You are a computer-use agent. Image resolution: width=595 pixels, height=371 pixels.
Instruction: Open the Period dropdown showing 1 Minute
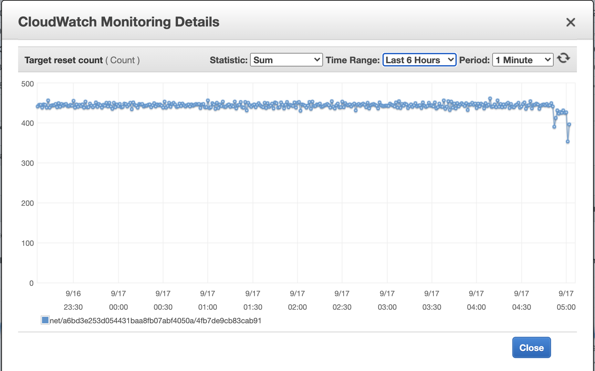tap(523, 60)
